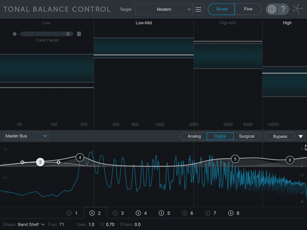Select EQ node 8 on the curve
The height and width of the screenshot is (230, 307).
click(x=290, y=160)
